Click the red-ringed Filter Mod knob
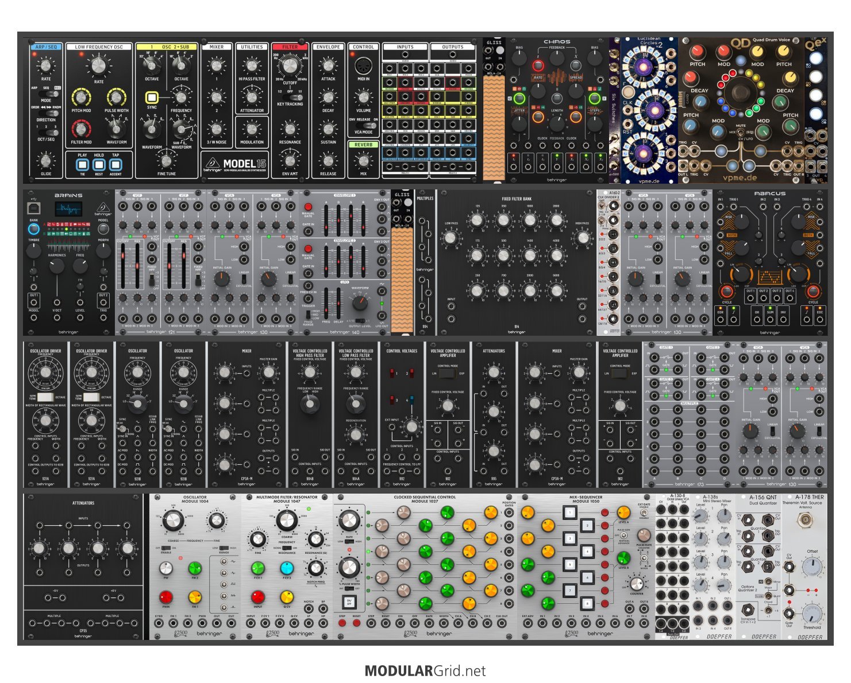Viewport: 851px width, 683px height. pyautogui.click(x=81, y=129)
